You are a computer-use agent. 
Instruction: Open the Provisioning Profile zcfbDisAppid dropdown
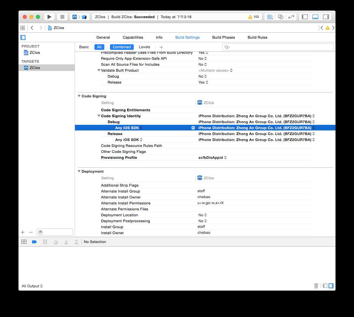tap(212, 158)
